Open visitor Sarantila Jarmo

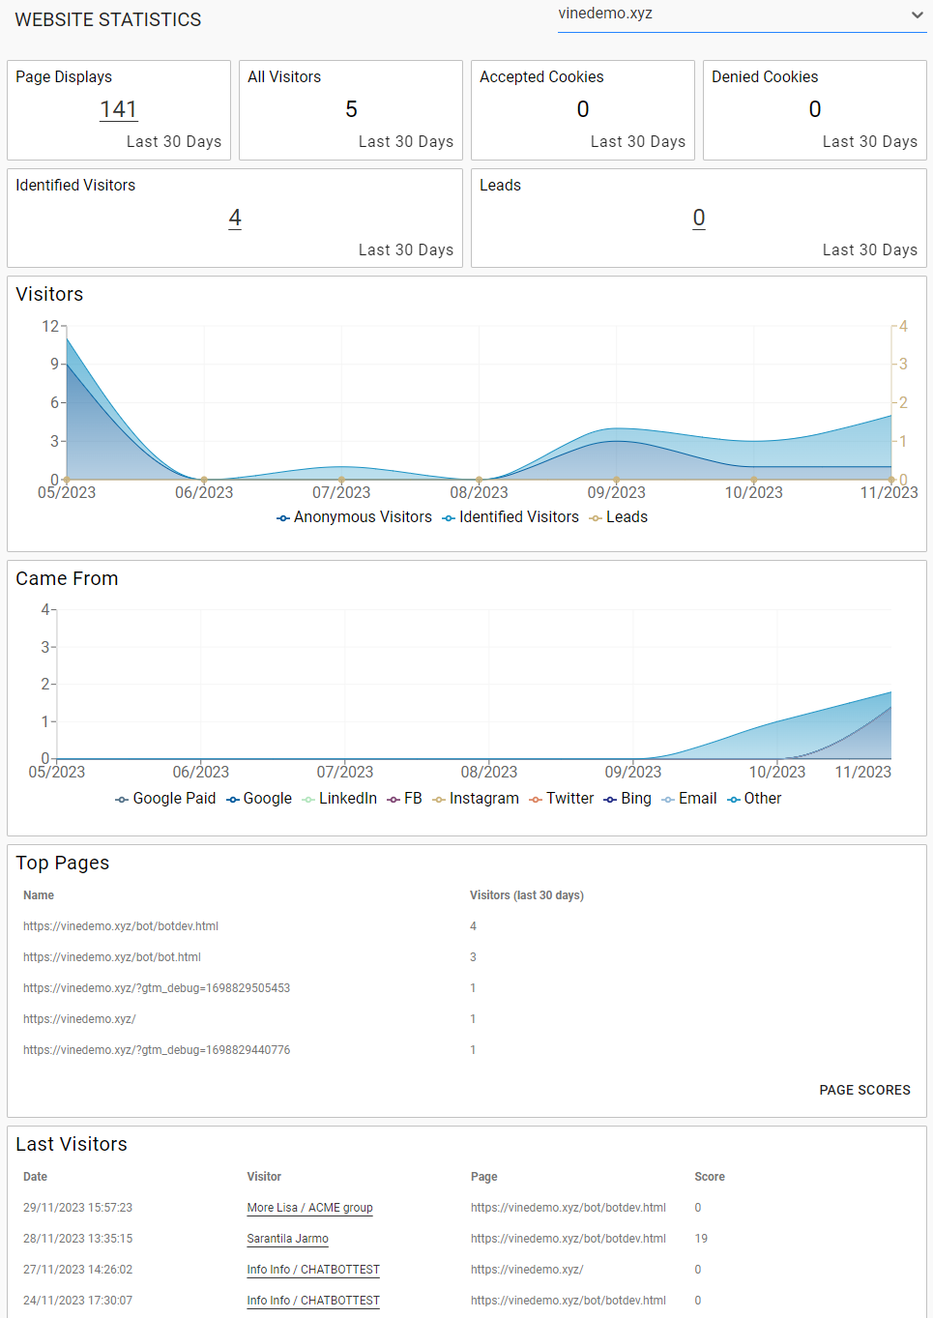tap(287, 1239)
